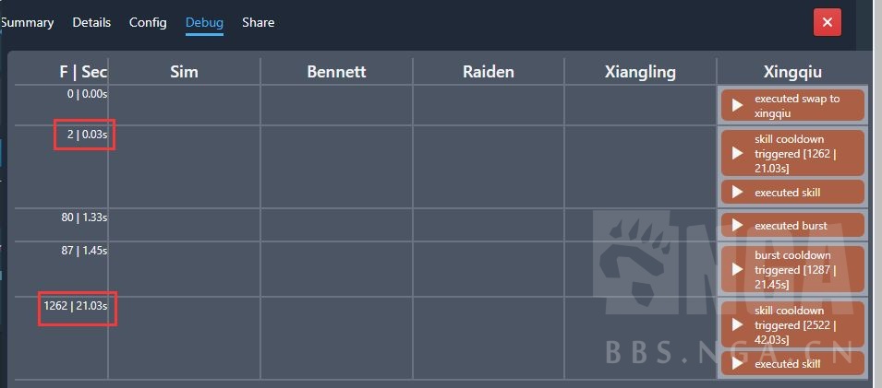
Task: Click the Sim column header
Action: click(x=184, y=72)
